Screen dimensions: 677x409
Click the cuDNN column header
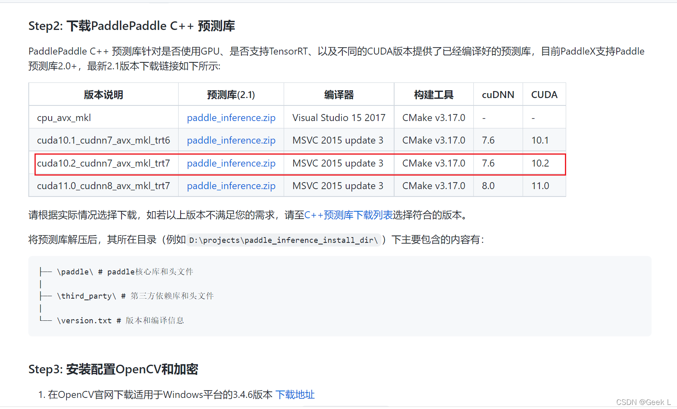click(x=498, y=94)
